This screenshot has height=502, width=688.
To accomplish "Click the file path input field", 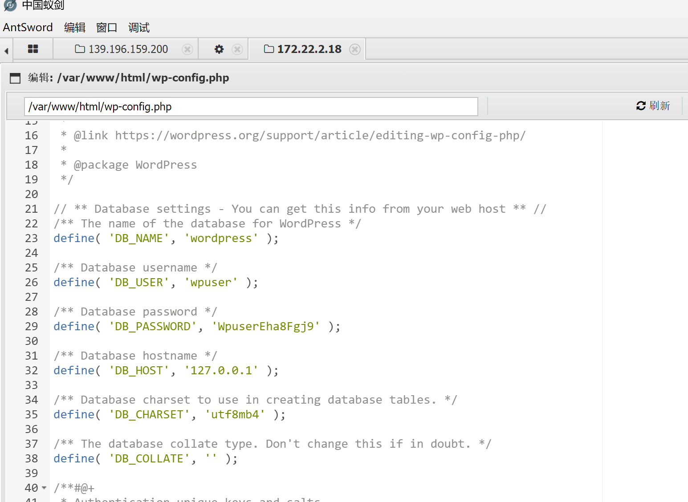I will (x=251, y=107).
